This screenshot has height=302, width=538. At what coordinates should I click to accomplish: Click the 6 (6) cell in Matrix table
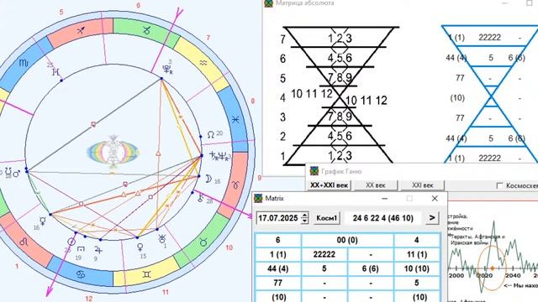click(370, 268)
